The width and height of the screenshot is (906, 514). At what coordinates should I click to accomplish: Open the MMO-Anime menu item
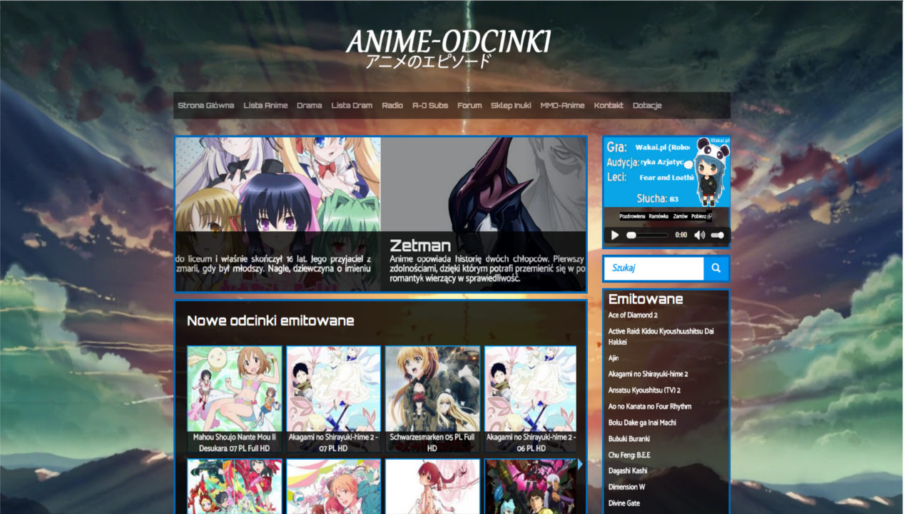tap(562, 106)
